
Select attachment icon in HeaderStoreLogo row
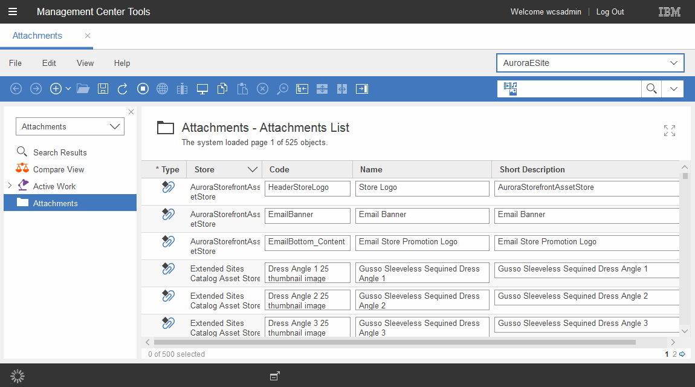[168, 187]
